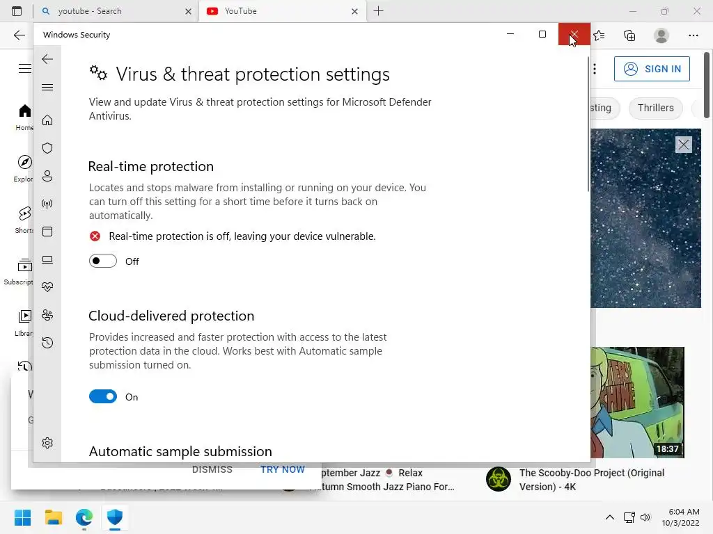Open YouTube Explore in sidebar

click(x=23, y=168)
